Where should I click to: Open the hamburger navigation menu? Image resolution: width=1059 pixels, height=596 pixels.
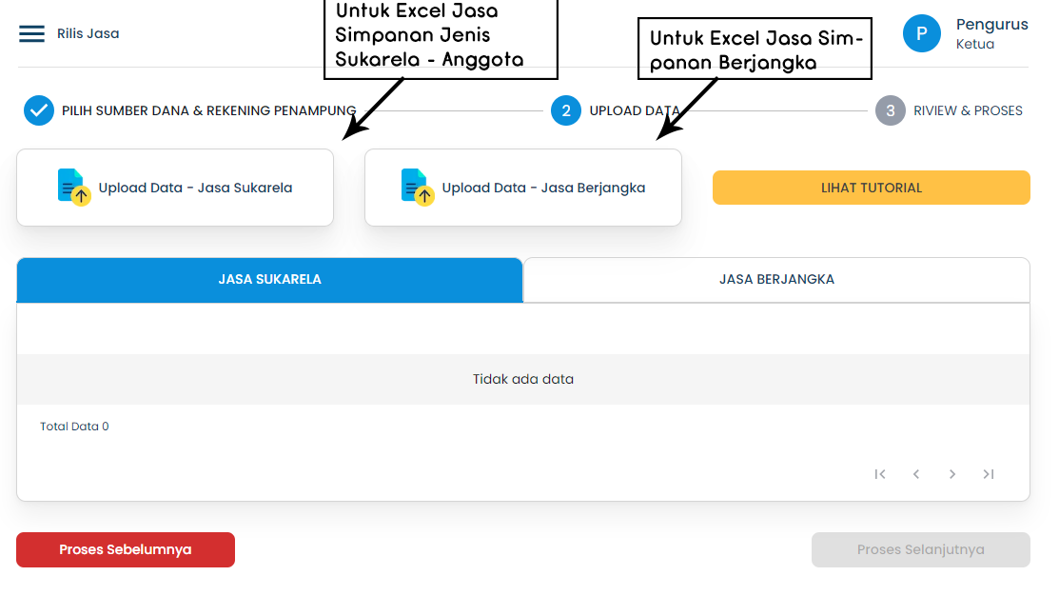tap(31, 32)
